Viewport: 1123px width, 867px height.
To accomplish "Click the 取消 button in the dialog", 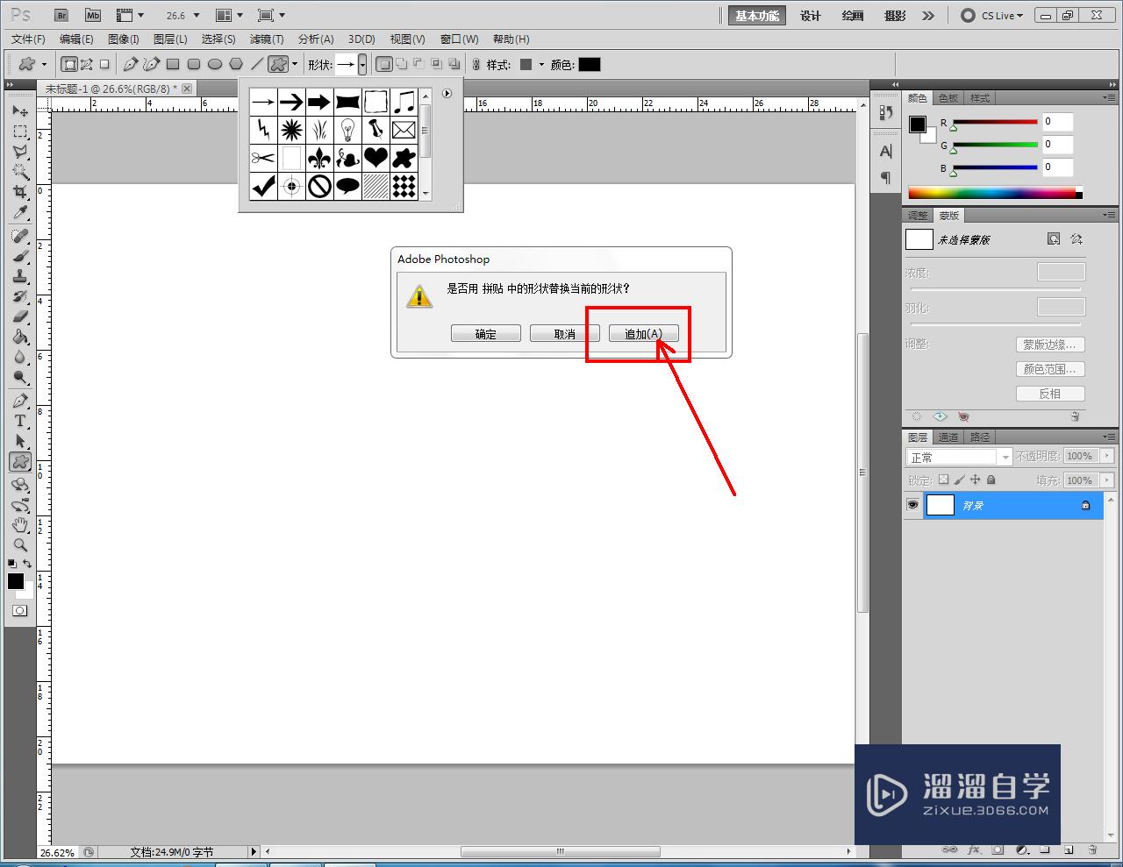I will coord(565,334).
